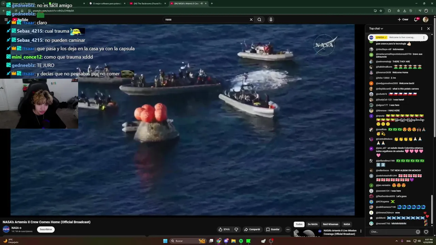Open more video actions ellipsis

(x=288, y=229)
